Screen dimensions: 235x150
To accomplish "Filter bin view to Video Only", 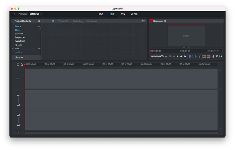I will pyautogui.click(x=64, y=21).
